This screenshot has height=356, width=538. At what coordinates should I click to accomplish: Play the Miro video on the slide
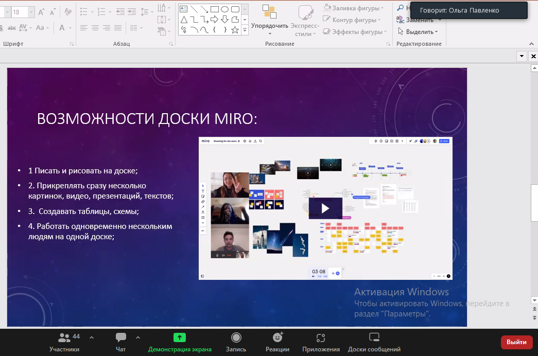point(325,208)
